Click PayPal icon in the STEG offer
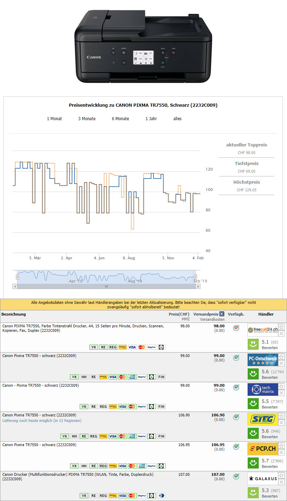The image size is (287, 501). (x=142, y=436)
